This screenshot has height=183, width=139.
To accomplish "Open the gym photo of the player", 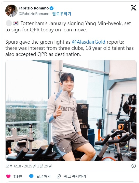I will (x=71, y=111).
